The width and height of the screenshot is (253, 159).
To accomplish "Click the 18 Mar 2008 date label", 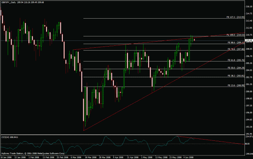I will [x=91, y=157].
